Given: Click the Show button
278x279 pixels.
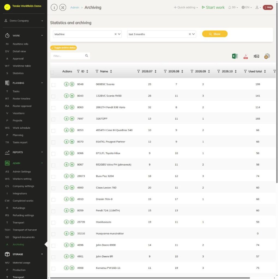Looking at the screenshot, I should (x=215, y=34).
